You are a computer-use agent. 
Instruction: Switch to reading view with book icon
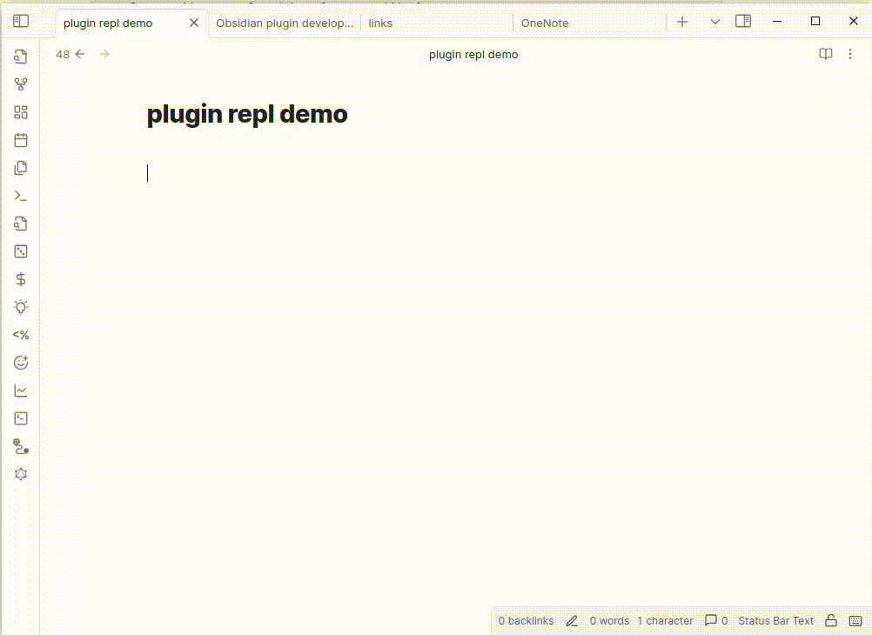[x=826, y=55]
